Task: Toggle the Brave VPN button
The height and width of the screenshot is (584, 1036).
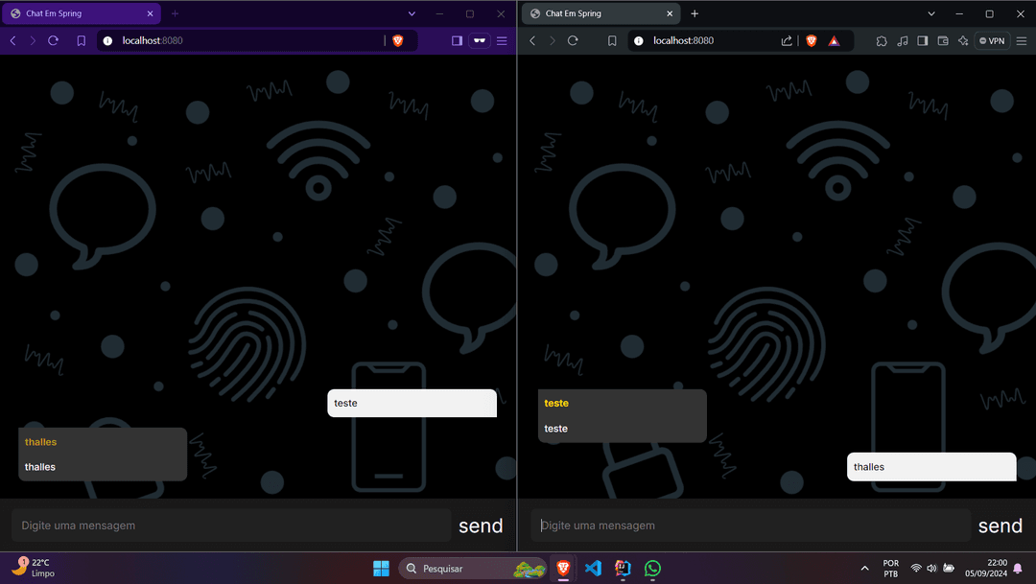Action: [x=992, y=41]
